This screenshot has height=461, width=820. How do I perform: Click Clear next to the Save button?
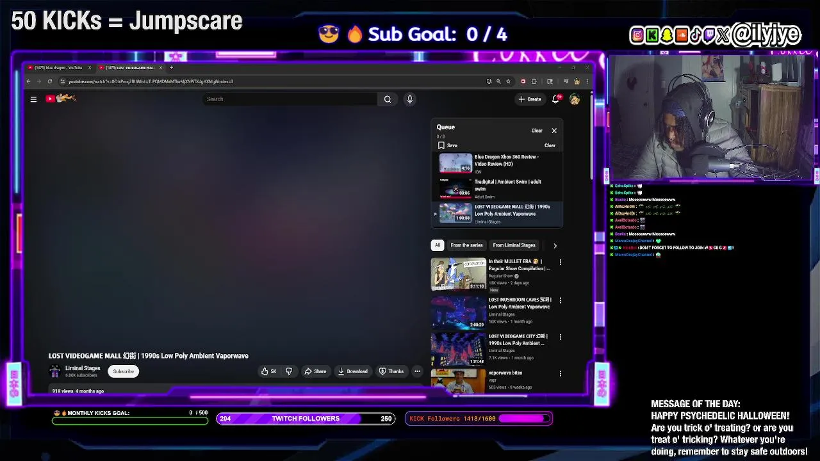tap(550, 145)
